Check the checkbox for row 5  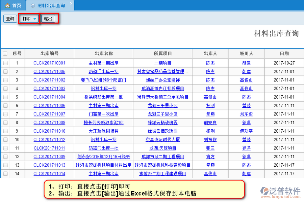(5, 97)
